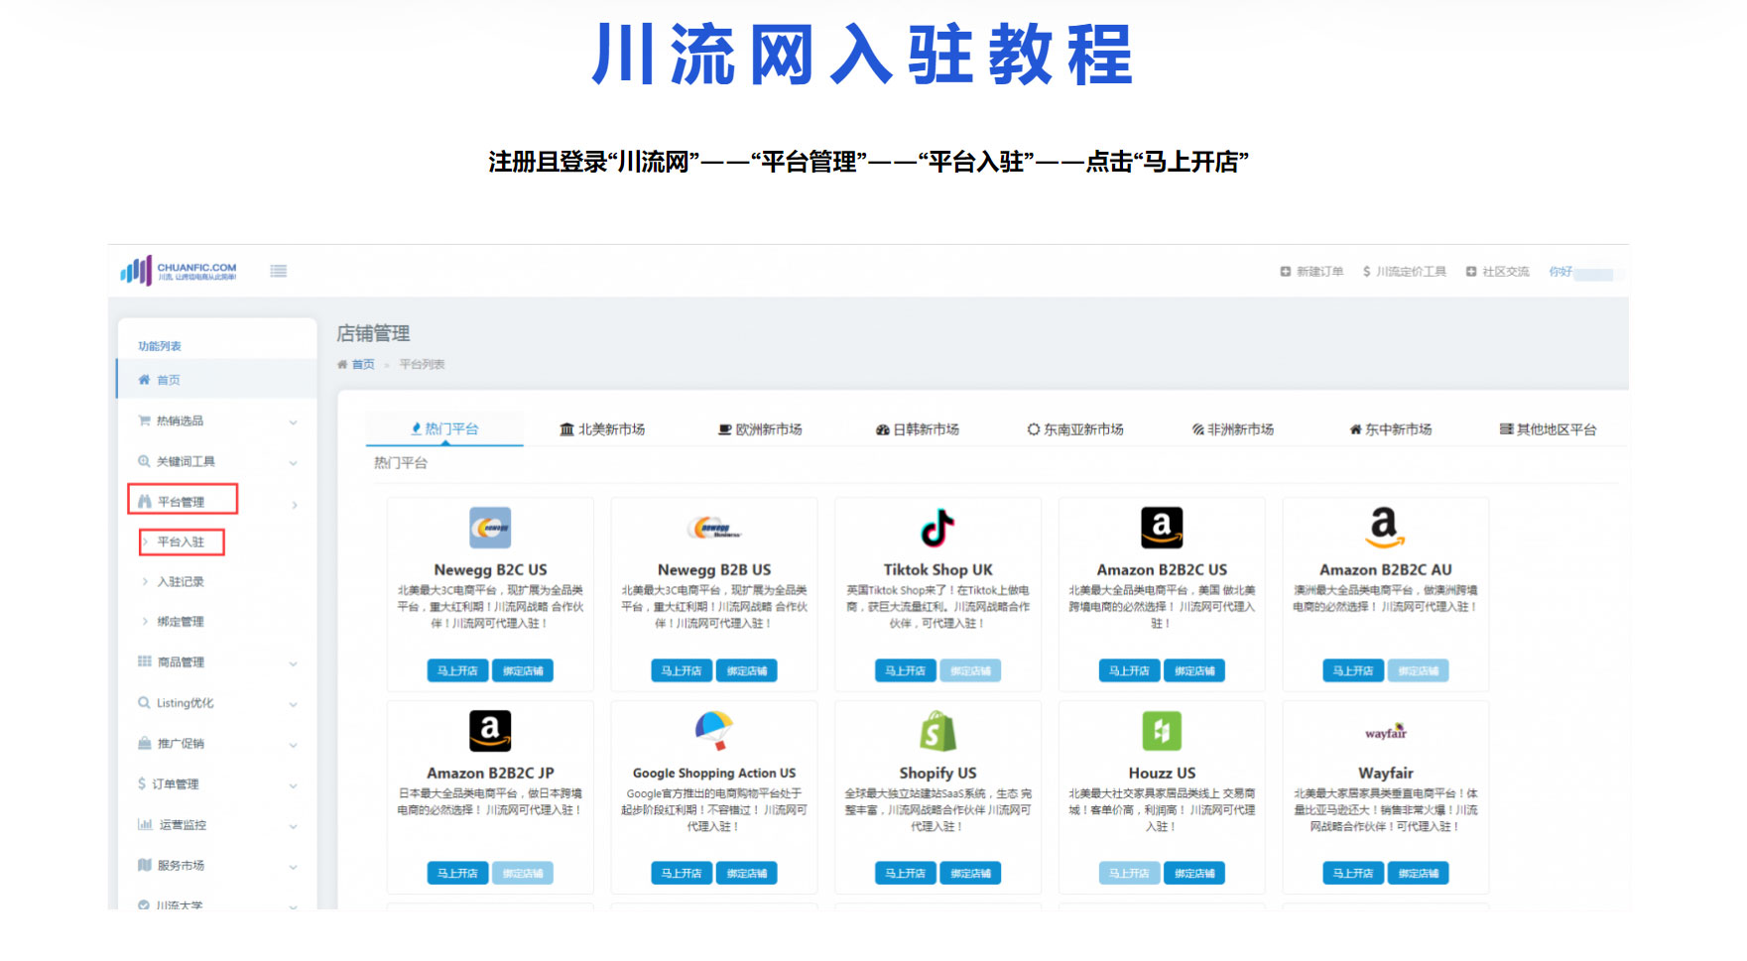Image resolution: width=1747 pixels, height=961 pixels.
Task: Switch to the 东中新市场 tab
Action: tap(1391, 428)
